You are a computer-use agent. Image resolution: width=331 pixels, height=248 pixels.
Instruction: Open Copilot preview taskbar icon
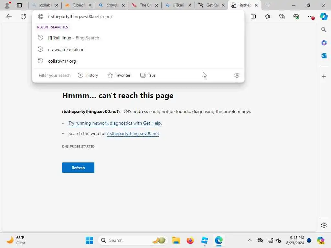321,240
